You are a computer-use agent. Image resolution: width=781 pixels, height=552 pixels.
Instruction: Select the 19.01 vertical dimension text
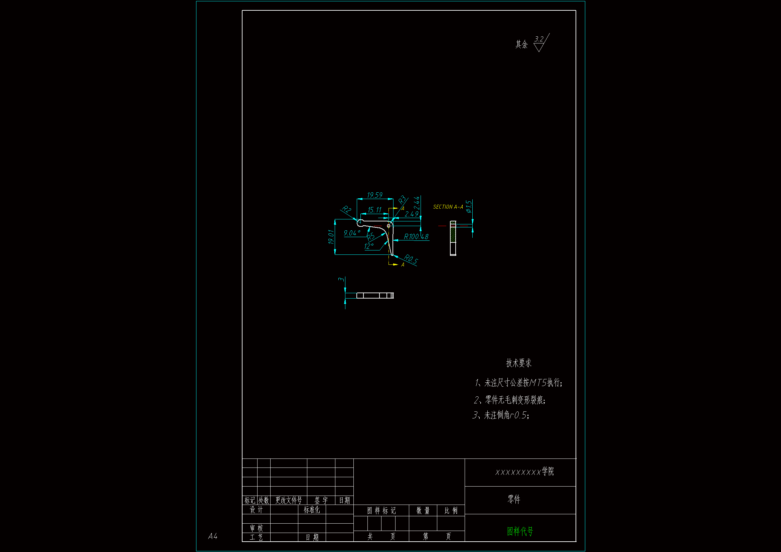[x=331, y=237]
